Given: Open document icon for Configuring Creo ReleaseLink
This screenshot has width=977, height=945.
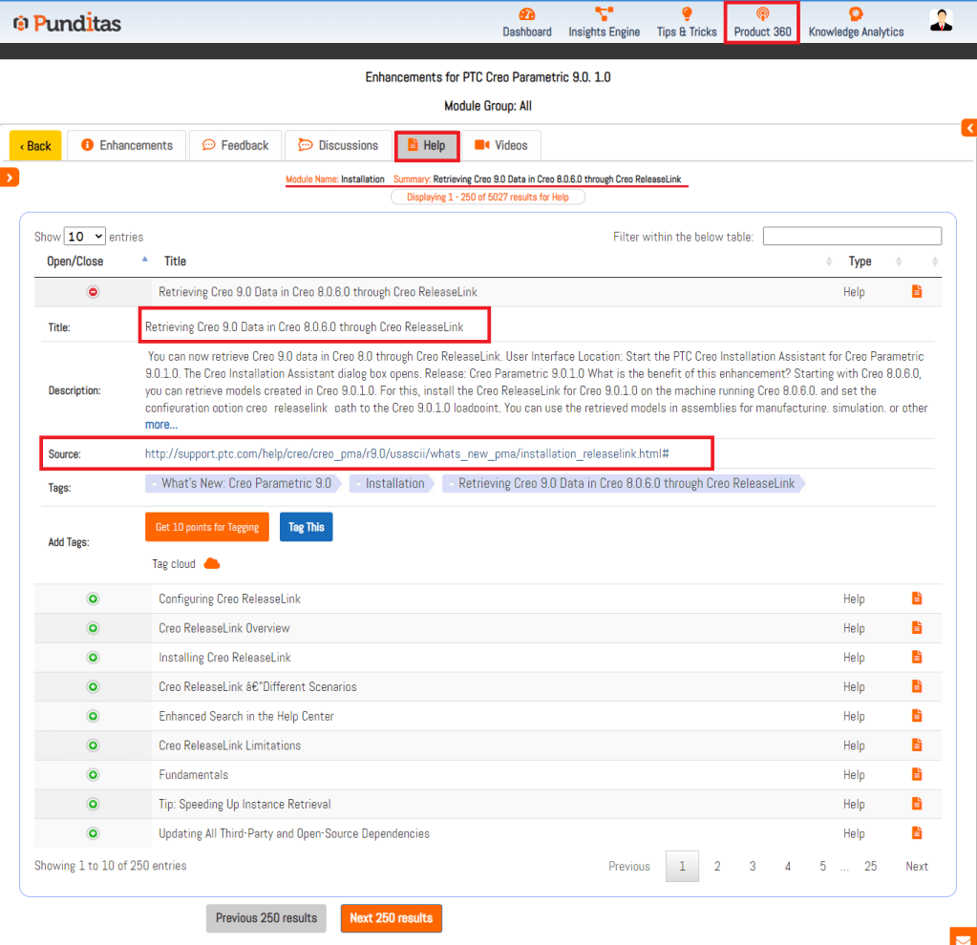Looking at the screenshot, I should (917, 598).
